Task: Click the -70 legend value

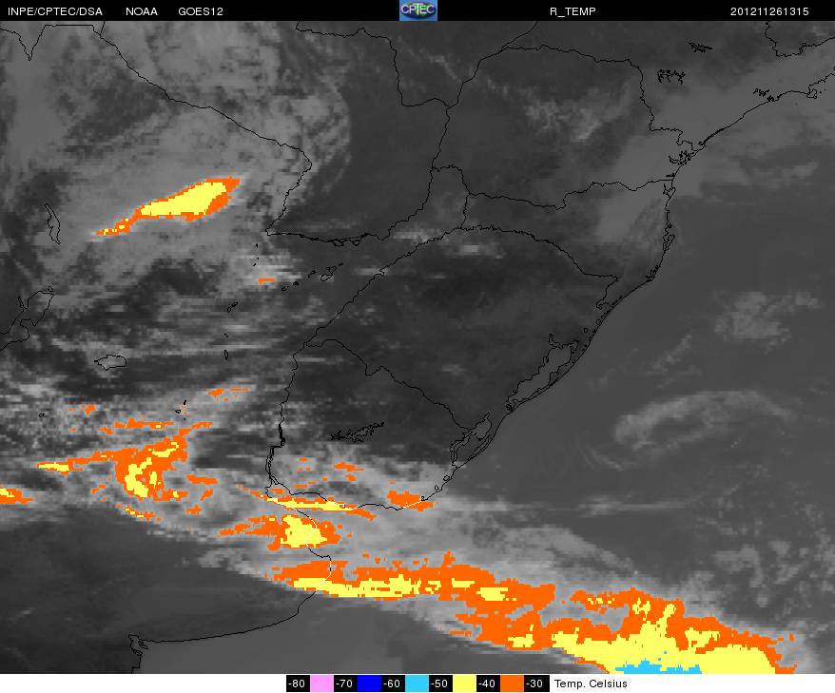Action: pos(345,683)
